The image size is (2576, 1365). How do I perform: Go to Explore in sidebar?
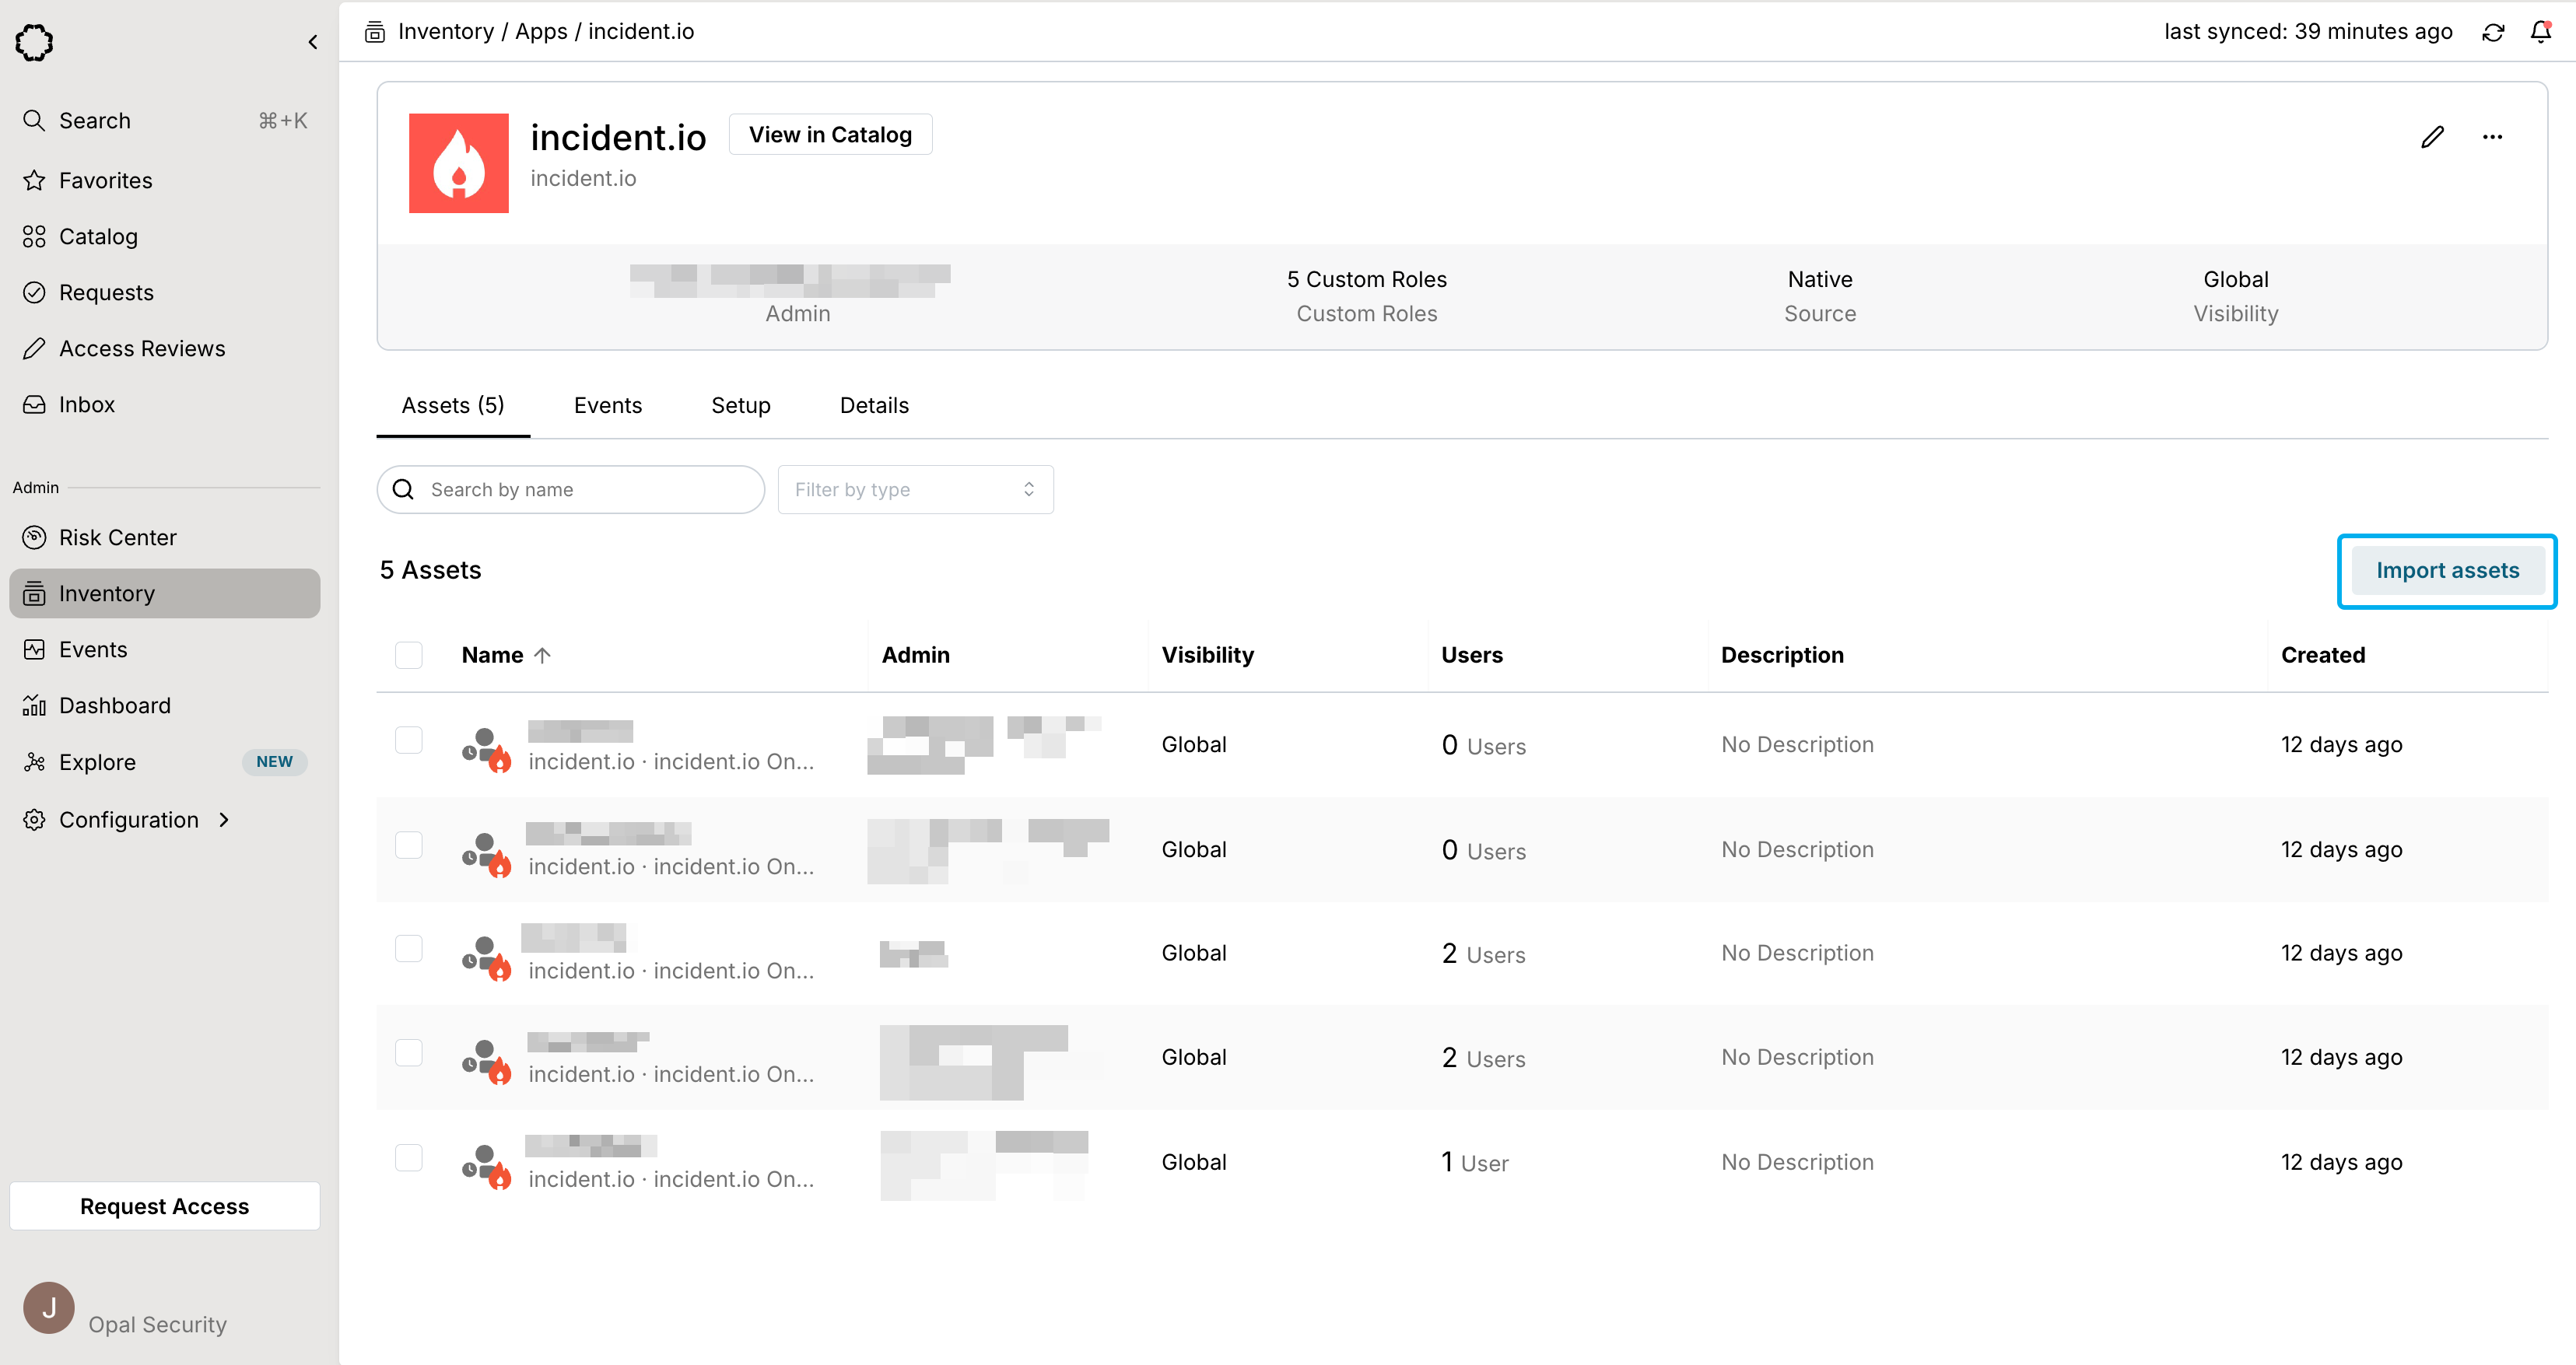pos(97,762)
